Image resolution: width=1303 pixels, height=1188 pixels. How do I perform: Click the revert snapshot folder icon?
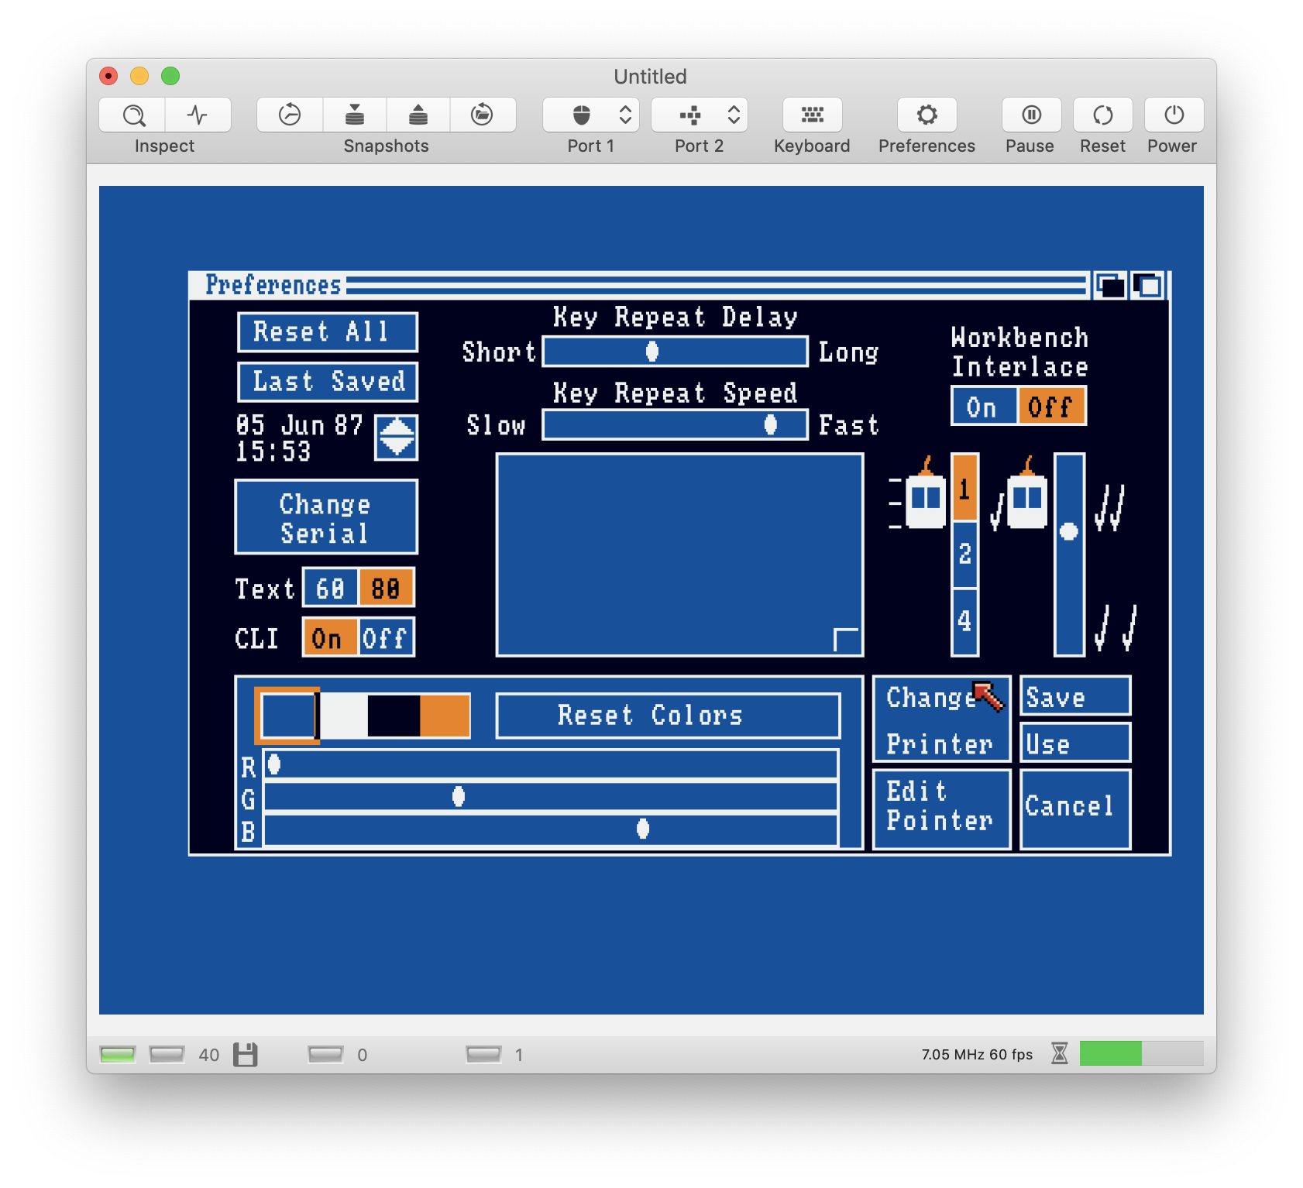click(483, 115)
